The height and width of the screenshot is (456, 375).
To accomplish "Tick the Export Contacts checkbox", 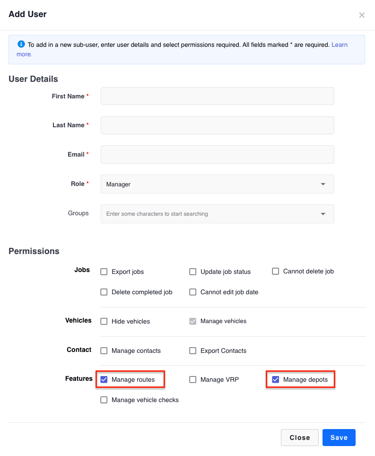I will (x=193, y=351).
